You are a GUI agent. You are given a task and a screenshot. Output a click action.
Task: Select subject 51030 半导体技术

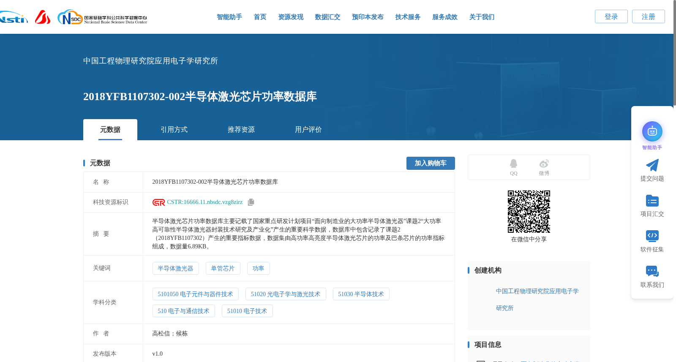361,294
